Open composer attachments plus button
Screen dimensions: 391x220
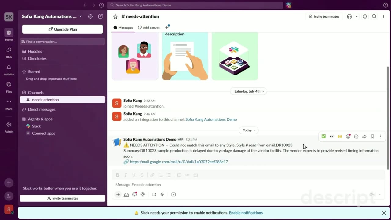[x=118, y=194]
